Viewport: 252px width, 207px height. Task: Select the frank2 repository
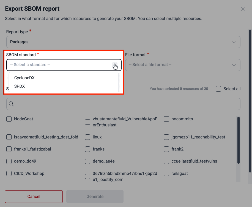[166, 149]
